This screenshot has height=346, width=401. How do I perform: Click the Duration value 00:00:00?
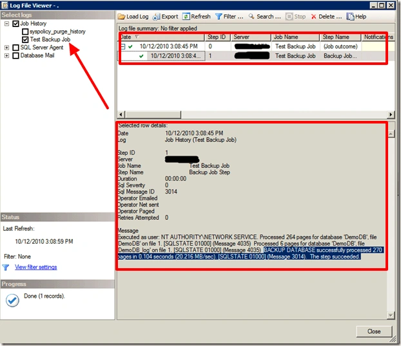pos(176,179)
